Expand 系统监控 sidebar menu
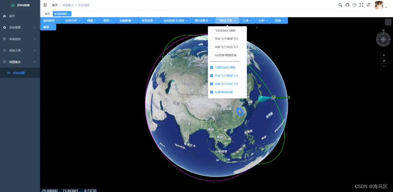 pyautogui.click(x=20, y=39)
